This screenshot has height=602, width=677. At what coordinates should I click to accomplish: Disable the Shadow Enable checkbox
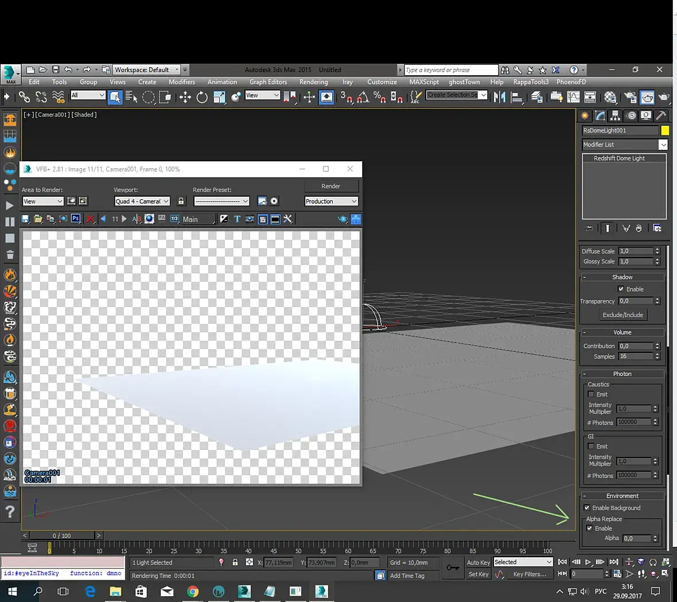point(621,289)
